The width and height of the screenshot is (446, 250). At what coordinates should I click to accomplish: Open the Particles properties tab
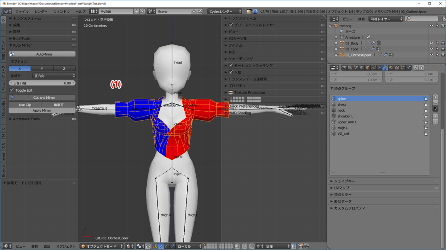click(403, 68)
